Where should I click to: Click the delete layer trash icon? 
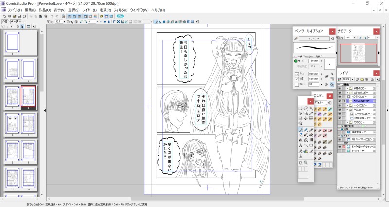[x=367, y=79]
